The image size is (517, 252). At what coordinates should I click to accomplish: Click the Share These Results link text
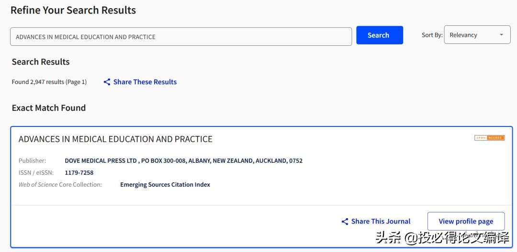click(x=145, y=82)
